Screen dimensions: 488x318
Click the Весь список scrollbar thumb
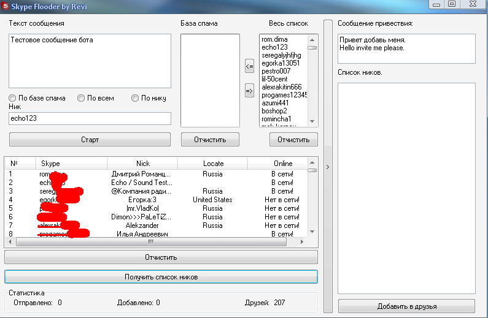[312, 48]
